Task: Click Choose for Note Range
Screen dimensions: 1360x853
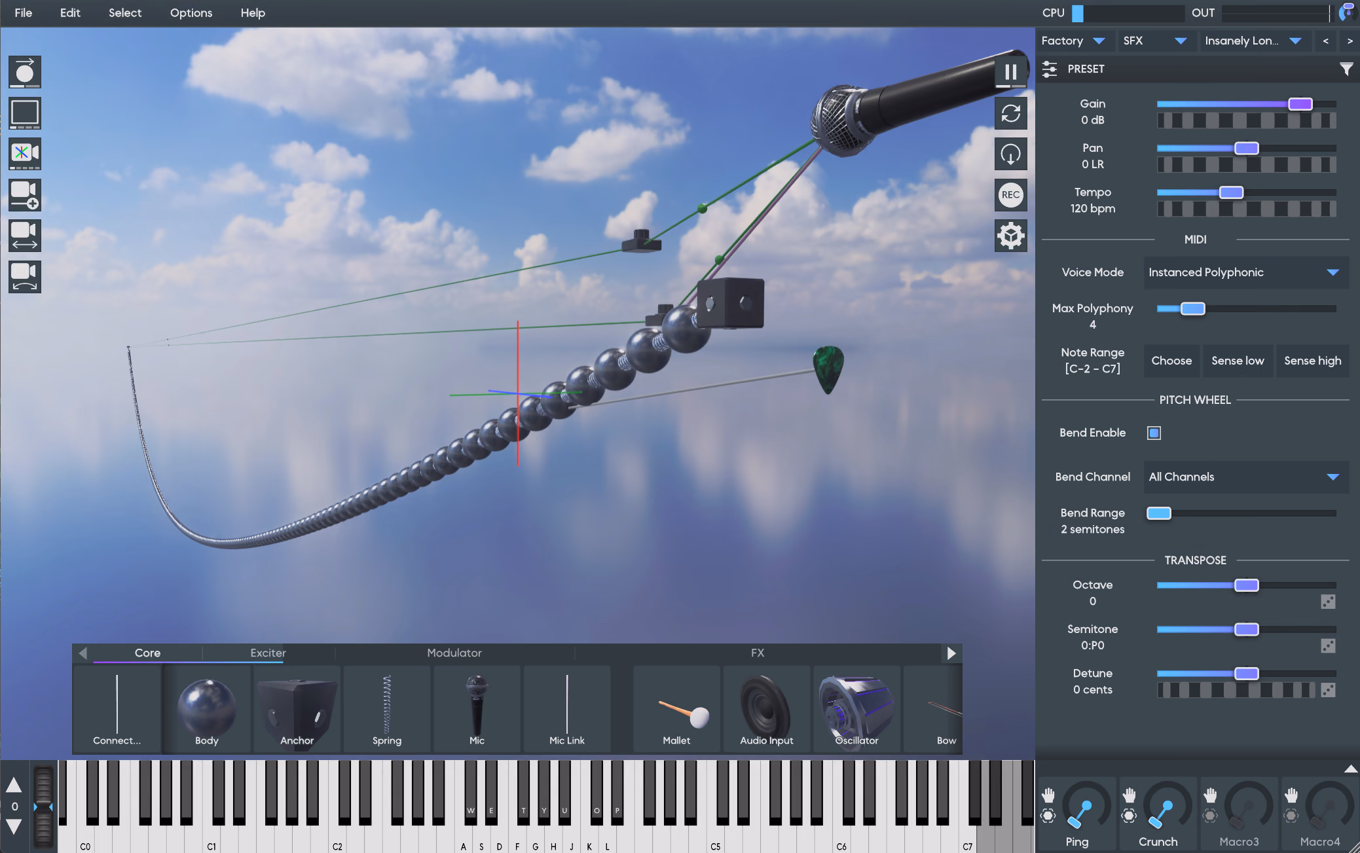Action: pos(1172,361)
